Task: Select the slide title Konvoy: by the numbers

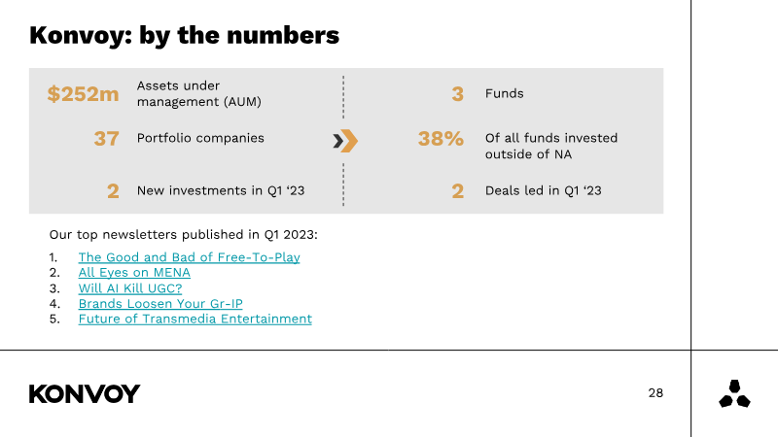Action: pos(184,35)
